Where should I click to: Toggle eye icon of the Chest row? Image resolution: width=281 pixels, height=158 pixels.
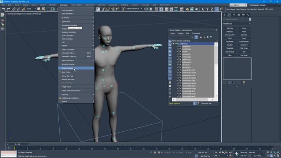click(178, 52)
